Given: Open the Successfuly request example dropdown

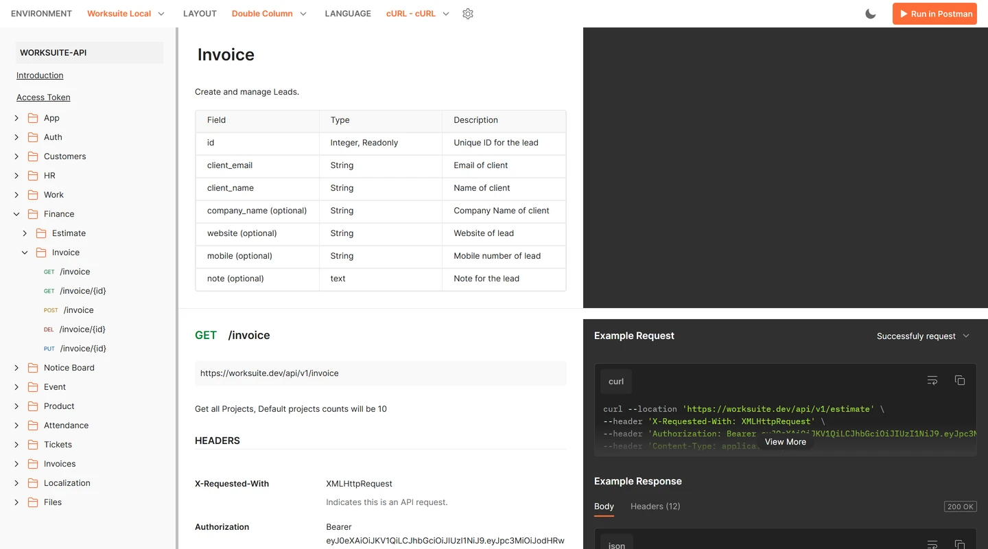Looking at the screenshot, I should [923, 336].
